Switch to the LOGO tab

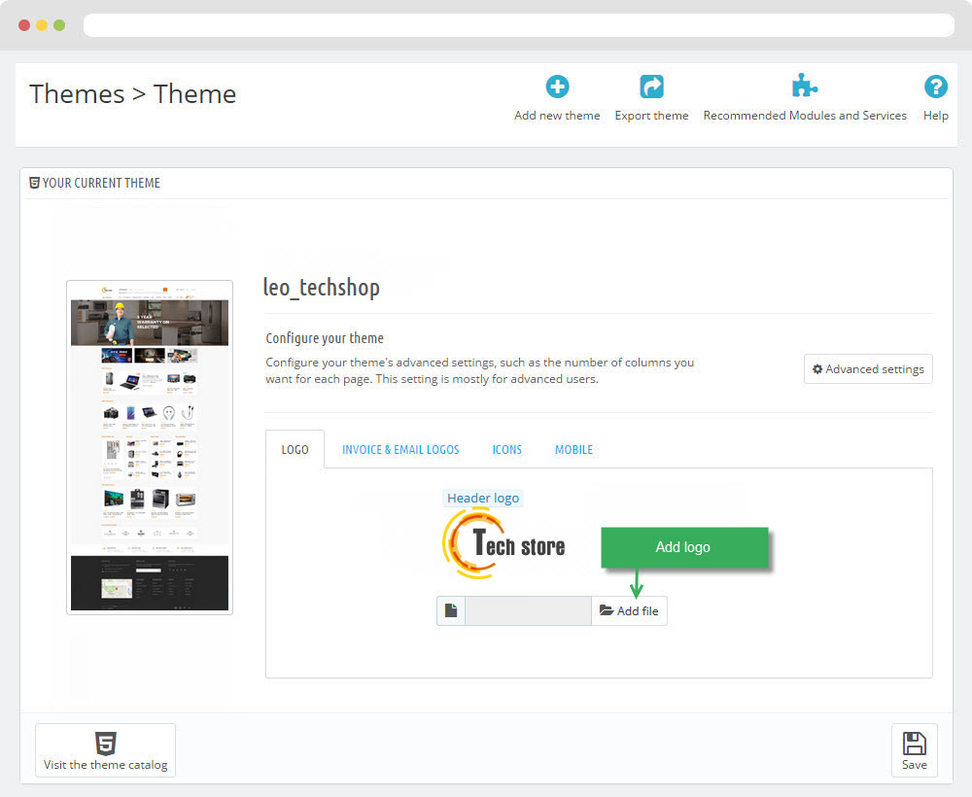[x=295, y=449]
